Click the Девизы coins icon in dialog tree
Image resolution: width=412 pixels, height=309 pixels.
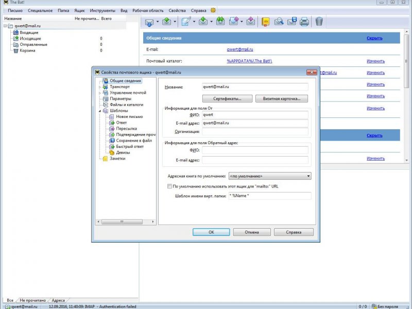[x=112, y=152]
